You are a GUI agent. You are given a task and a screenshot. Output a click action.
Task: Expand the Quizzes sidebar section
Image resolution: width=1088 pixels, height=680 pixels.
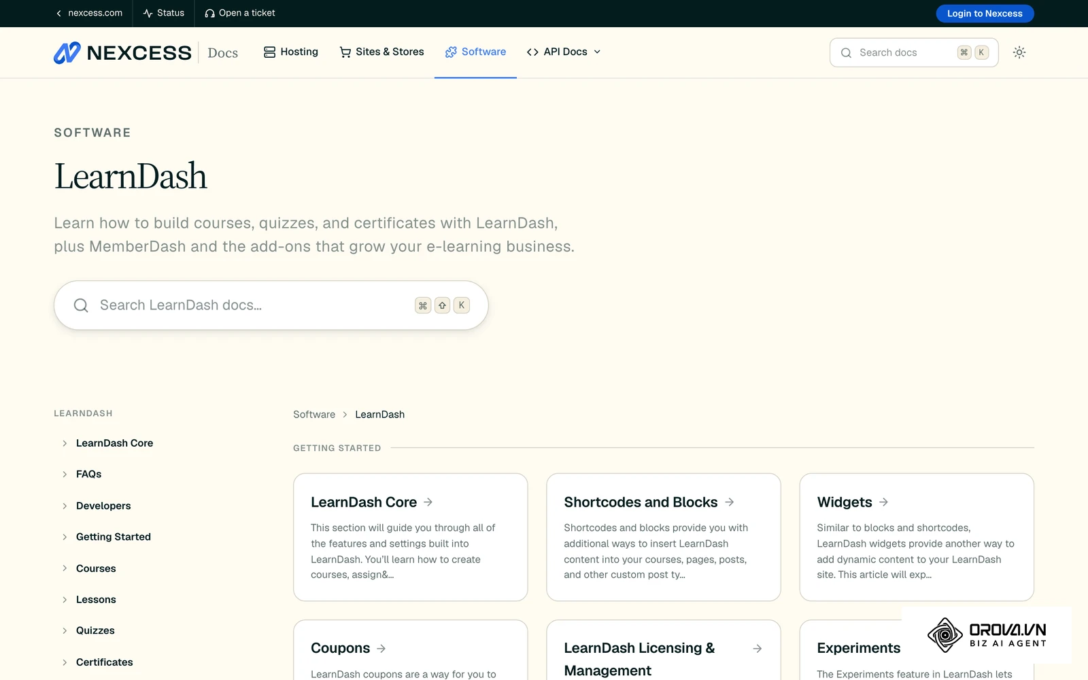[65, 631]
